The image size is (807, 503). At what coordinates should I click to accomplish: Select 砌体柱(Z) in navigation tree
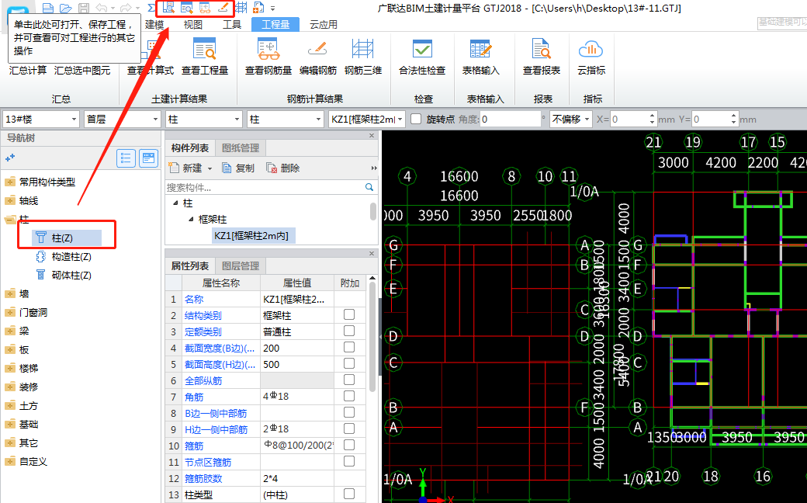tap(71, 275)
